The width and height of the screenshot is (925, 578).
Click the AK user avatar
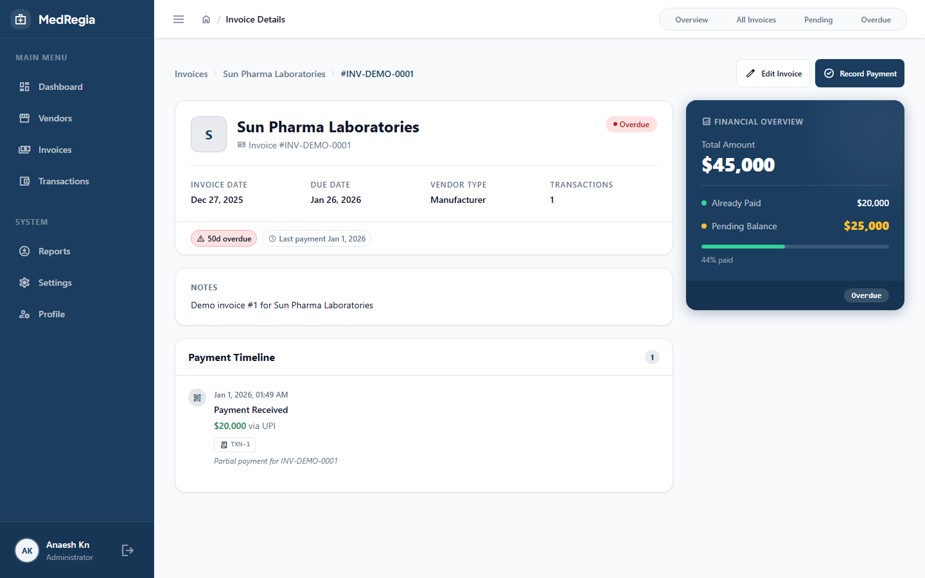27,550
